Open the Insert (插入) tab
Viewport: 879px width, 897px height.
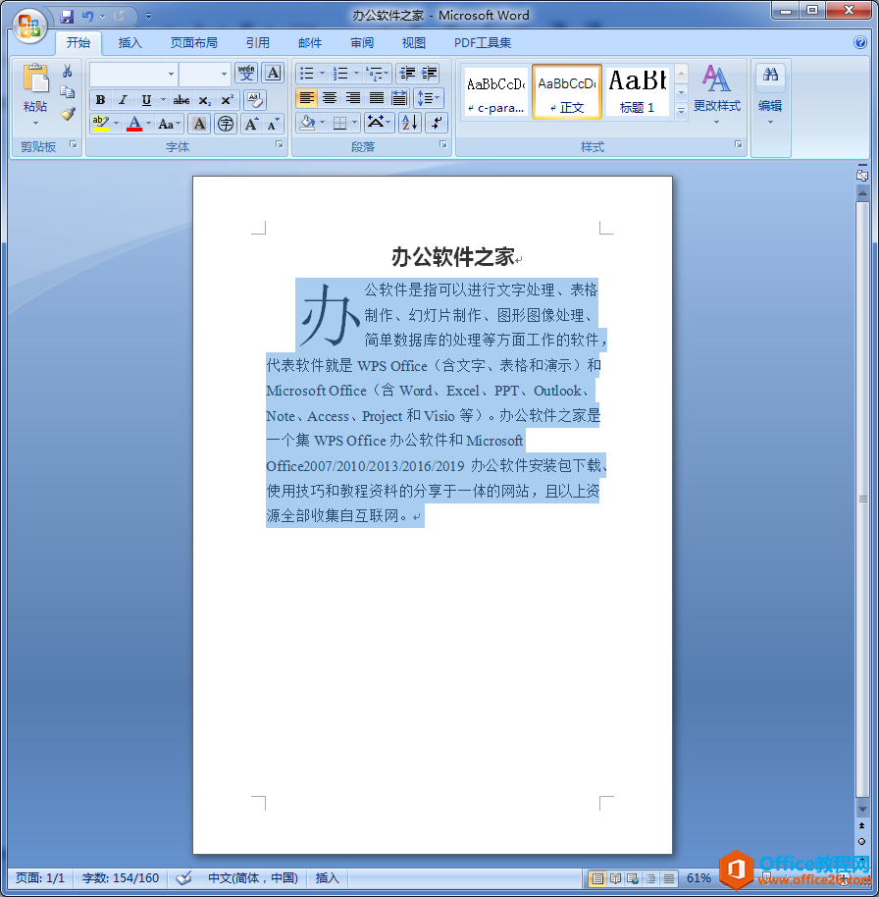click(129, 42)
